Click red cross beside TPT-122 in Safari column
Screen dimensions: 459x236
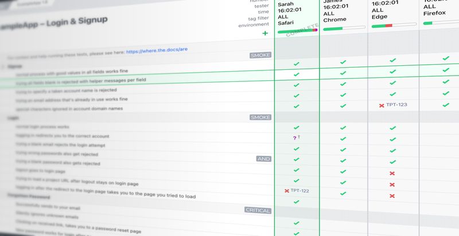click(x=287, y=191)
